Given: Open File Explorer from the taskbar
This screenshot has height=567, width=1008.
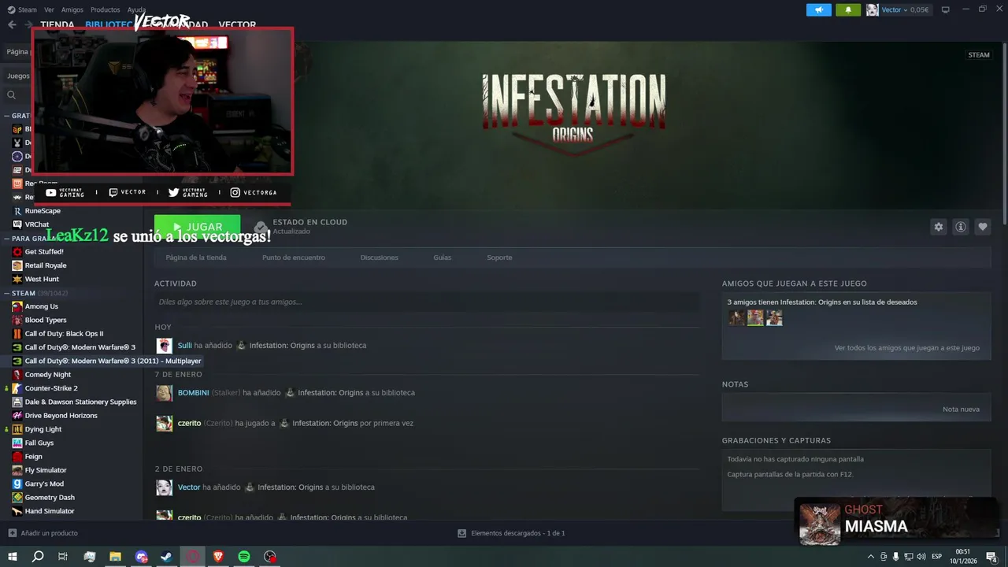Looking at the screenshot, I should (x=115, y=557).
